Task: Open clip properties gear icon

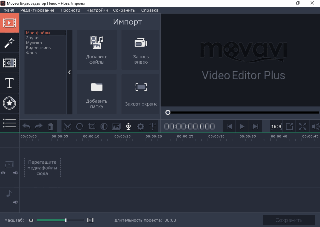Action: pyautogui.click(x=141, y=127)
